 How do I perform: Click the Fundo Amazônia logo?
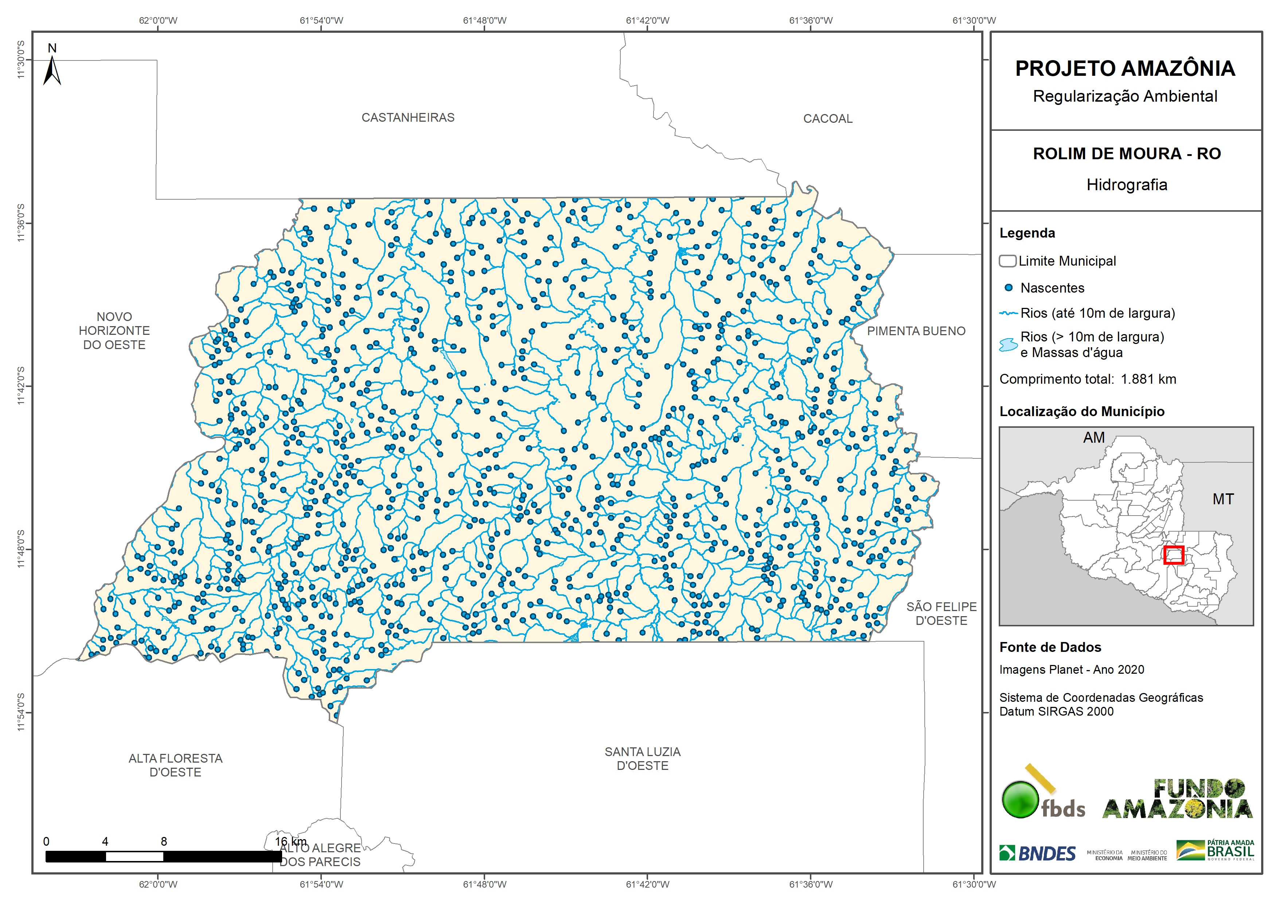pyautogui.click(x=1177, y=799)
